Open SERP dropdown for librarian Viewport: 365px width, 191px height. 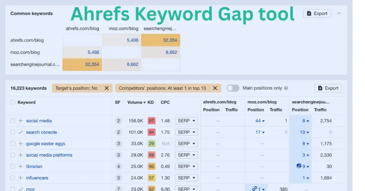coord(186,166)
